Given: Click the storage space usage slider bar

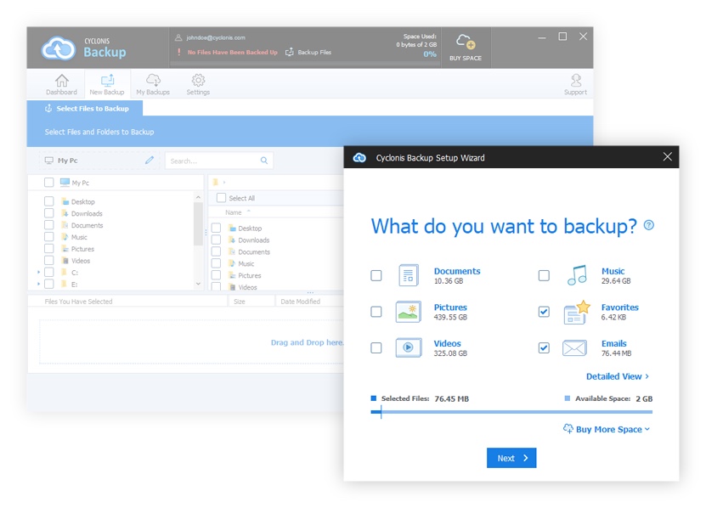Looking at the screenshot, I should pyautogui.click(x=511, y=412).
